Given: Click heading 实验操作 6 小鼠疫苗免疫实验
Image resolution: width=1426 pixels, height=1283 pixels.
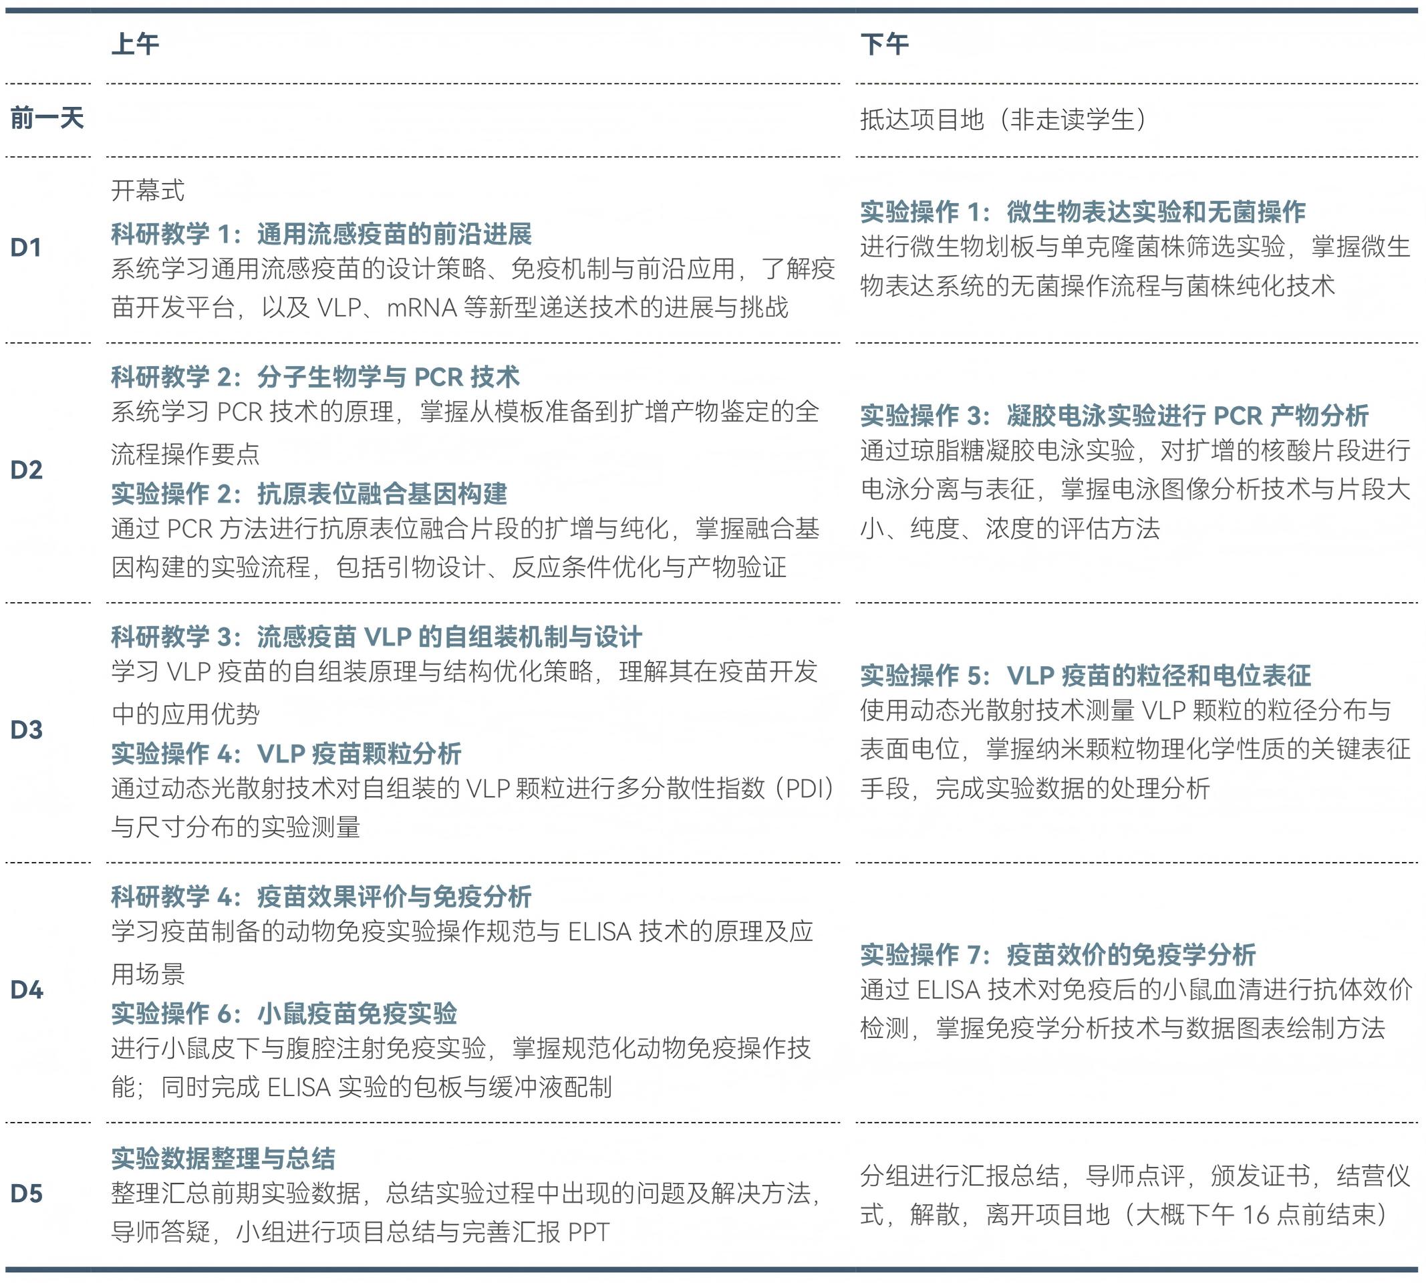Looking at the screenshot, I should (x=284, y=1014).
